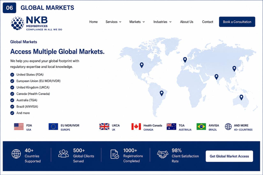Click the EU MDR/IVDR Europe label
This screenshot has width=263, height=175.
point(70,127)
